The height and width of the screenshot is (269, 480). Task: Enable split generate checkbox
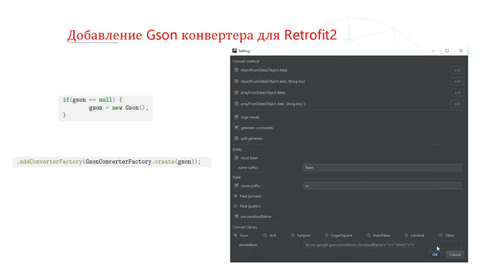tap(236, 138)
